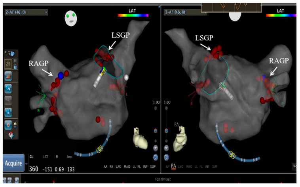Switch left view to RL
The height and width of the screenshot is (187, 300).
tap(139, 167)
